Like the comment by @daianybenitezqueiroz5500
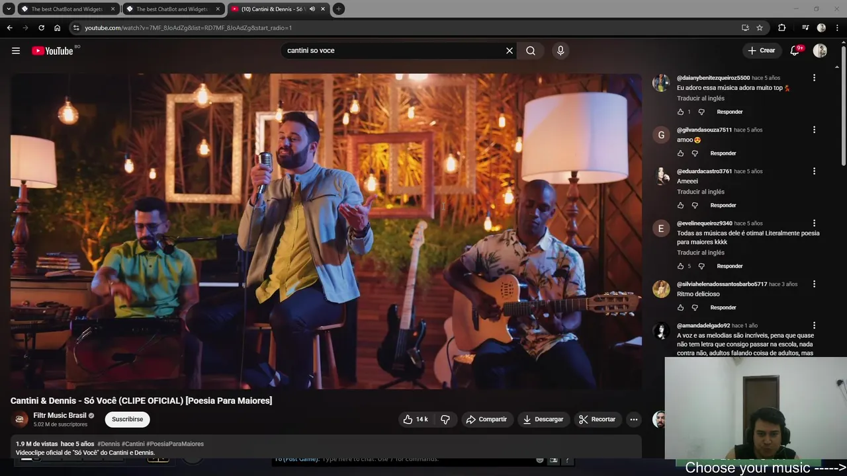 point(680,112)
